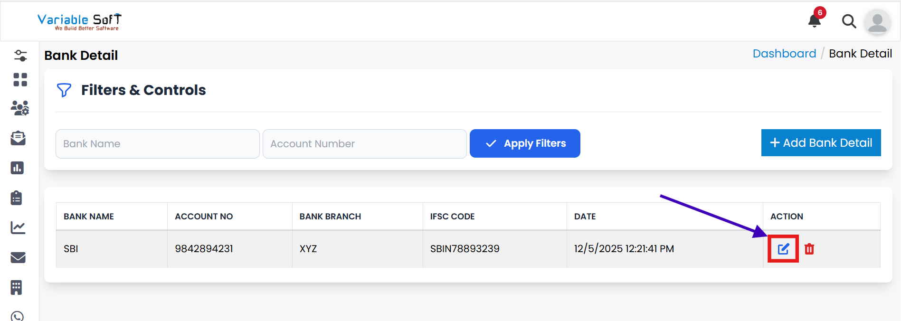
Task: Open the building icon in sidebar
Action: point(17,287)
